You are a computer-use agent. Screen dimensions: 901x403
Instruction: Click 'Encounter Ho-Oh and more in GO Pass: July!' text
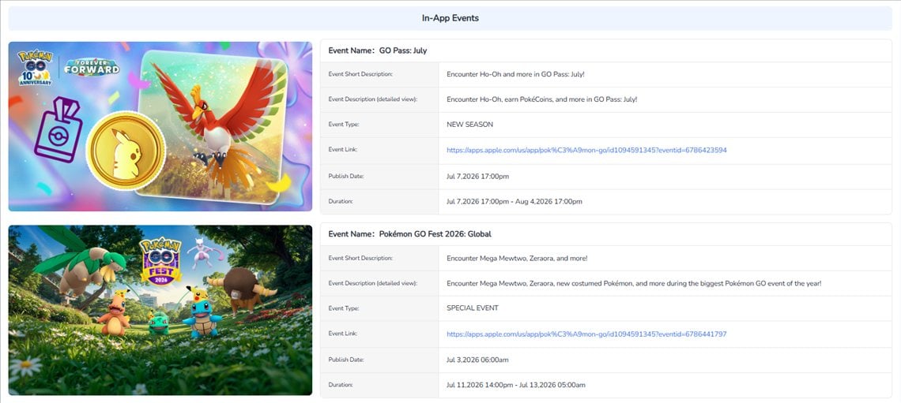(515, 74)
